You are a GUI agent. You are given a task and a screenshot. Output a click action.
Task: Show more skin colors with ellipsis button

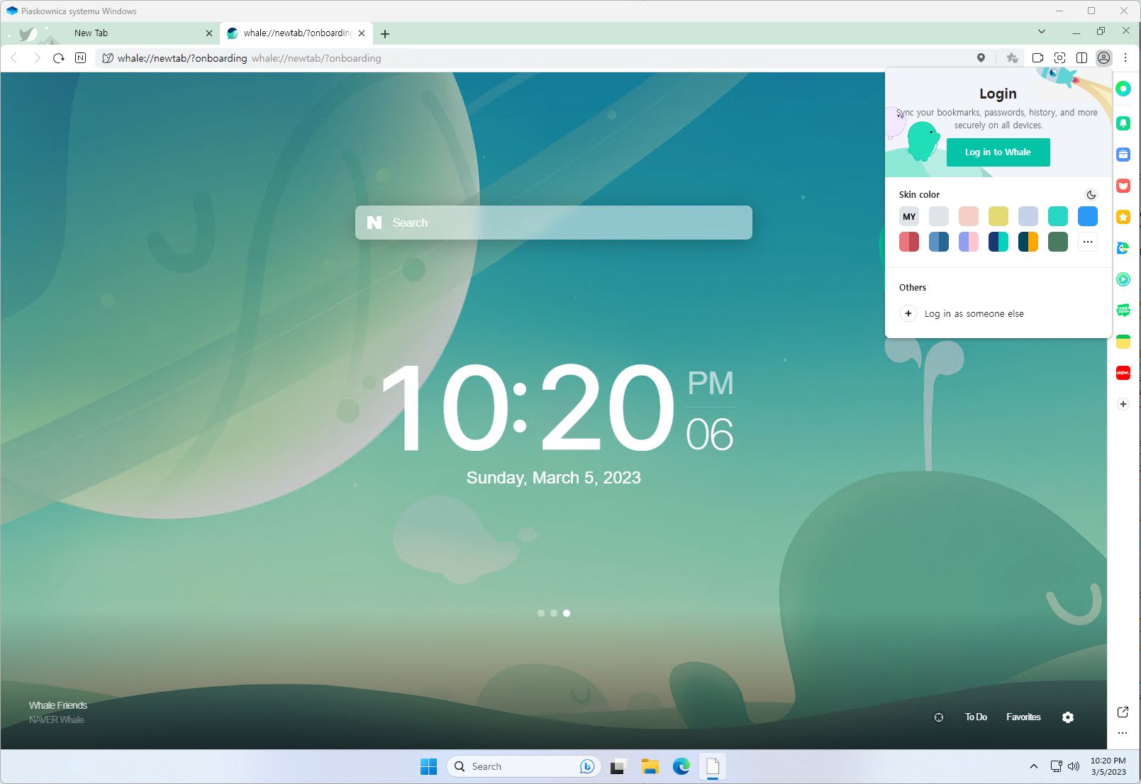[x=1088, y=242]
